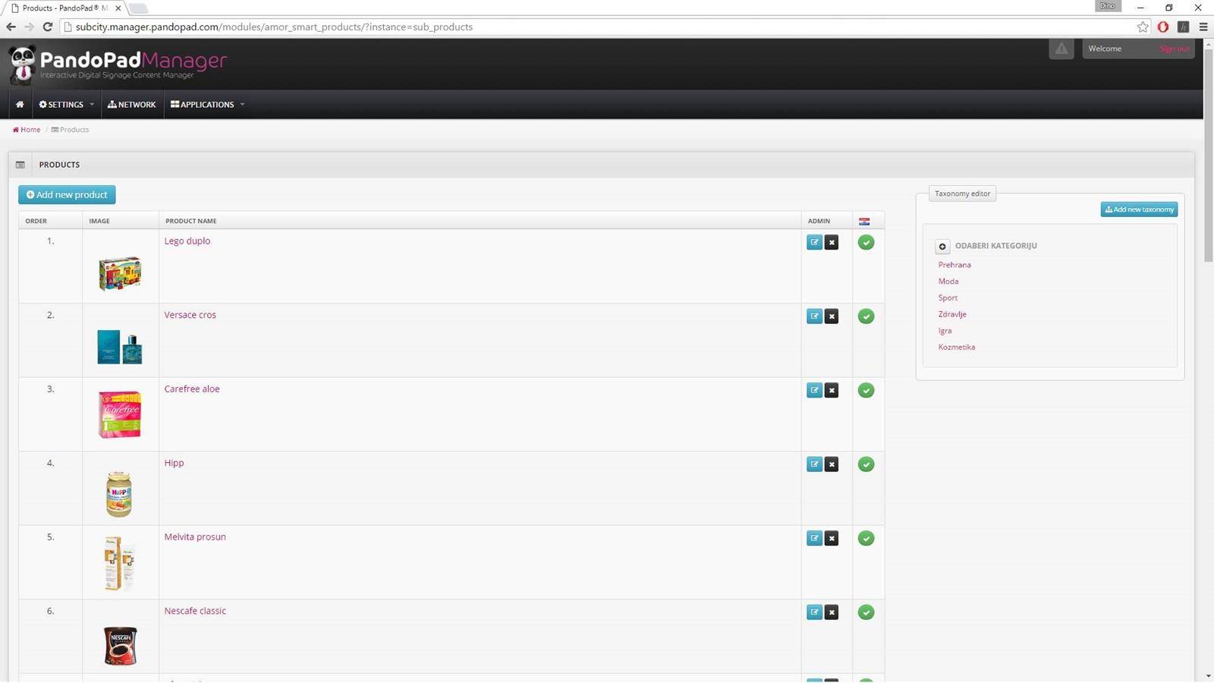This screenshot has width=1214, height=683.
Task: Delete the Nescafe classic product
Action: (x=832, y=612)
